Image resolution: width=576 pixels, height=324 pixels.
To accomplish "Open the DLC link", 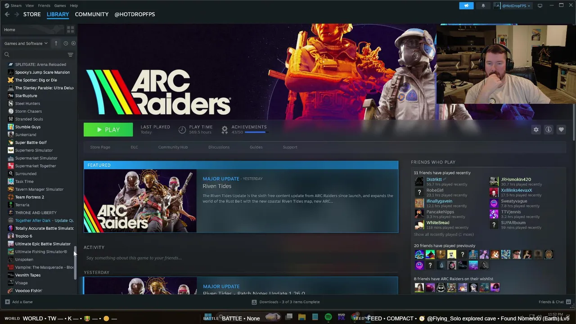I will (134, 147).
